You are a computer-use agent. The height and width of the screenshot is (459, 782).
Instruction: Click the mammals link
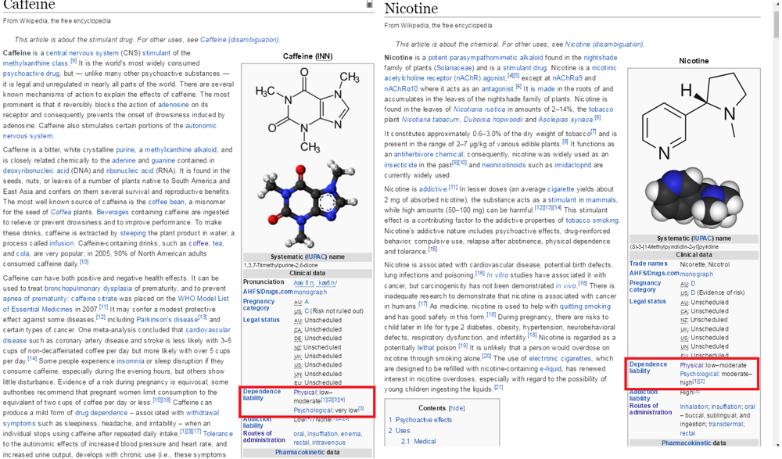[x=601, y=199]
